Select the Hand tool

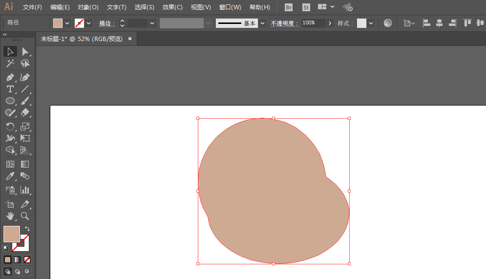10,215
